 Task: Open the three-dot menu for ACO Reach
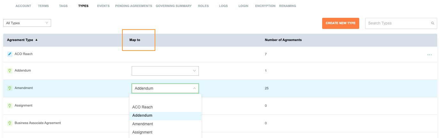(x=430, y=55)
